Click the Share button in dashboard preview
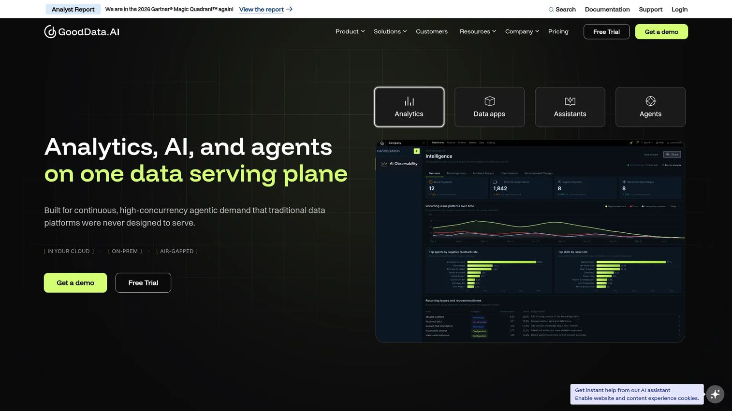This screenshot has height=411, width=732. (672, 155)
